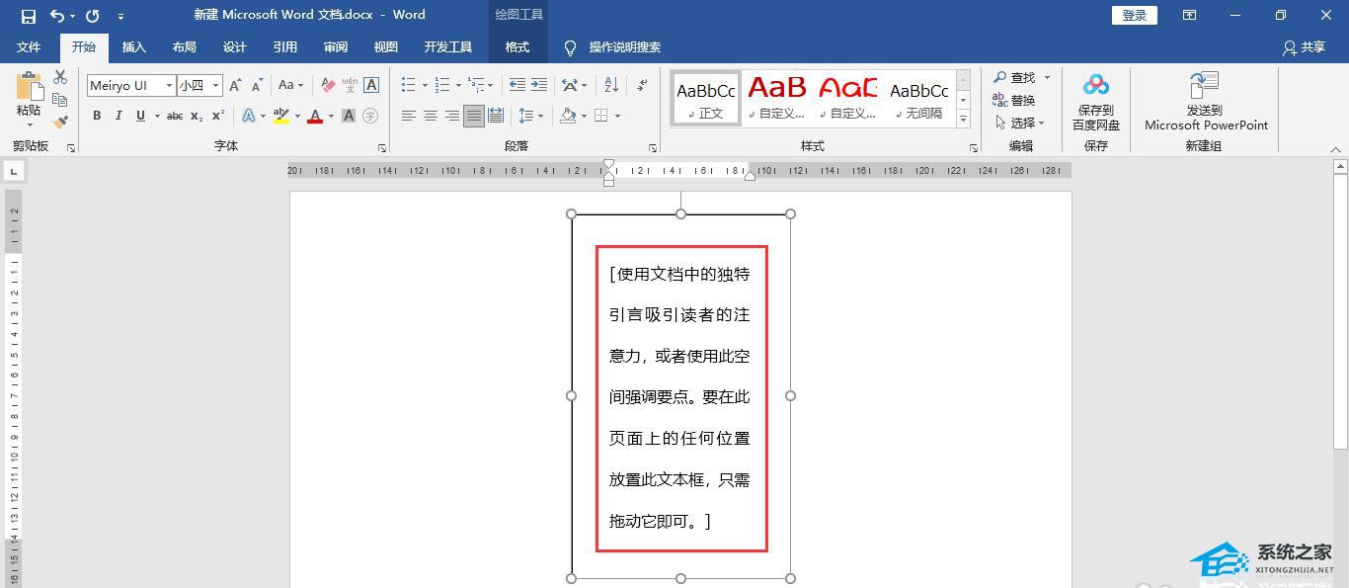Activate the Format Painter brush
Screen dimensions: 1349x588
(60, 123)
